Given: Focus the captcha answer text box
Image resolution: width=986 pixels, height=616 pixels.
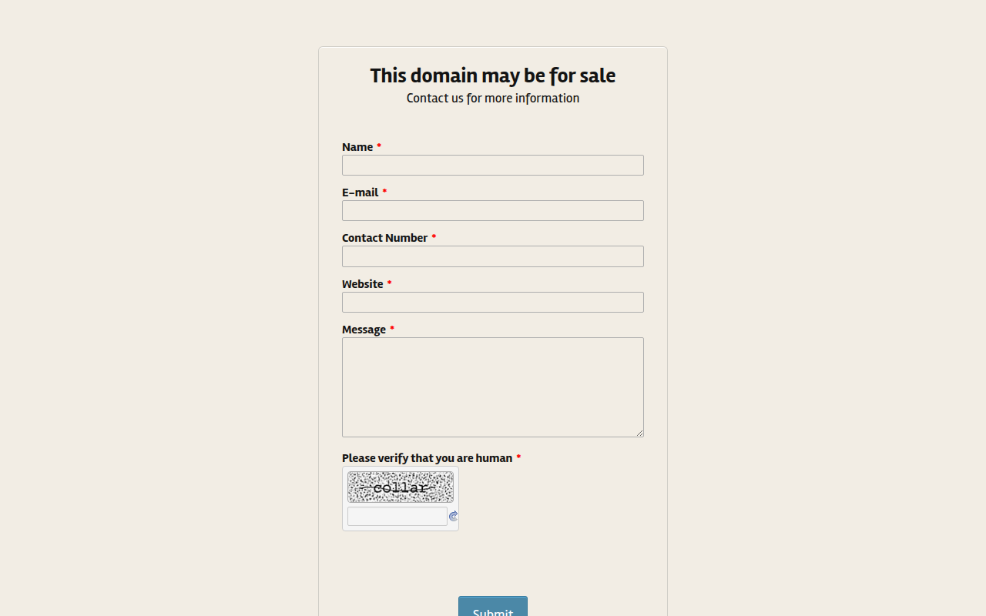Looking at the screenshot, I should (397, 517).
